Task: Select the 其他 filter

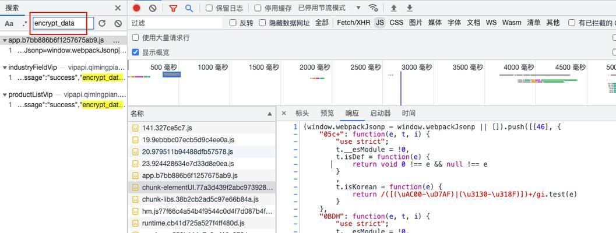Action: pyautogui.click(x=552, y=23)
